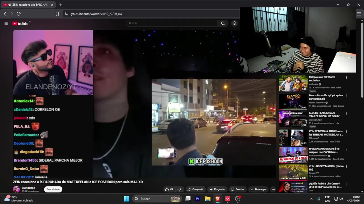Open Freyser TV channel name in sidebar

314,173
